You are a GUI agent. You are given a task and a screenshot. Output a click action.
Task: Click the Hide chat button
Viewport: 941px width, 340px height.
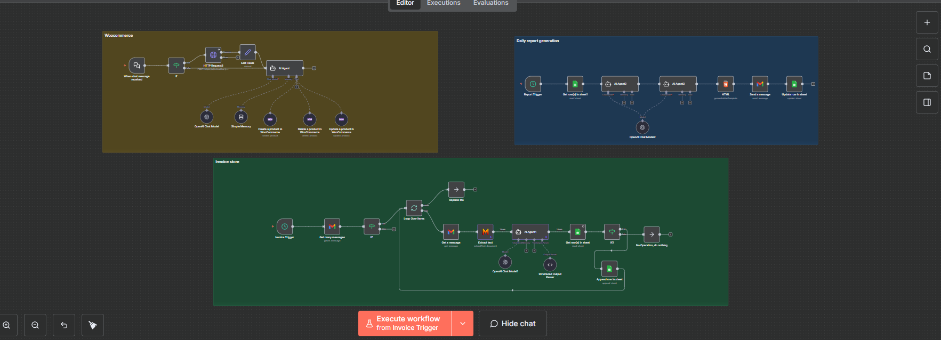pos(512,323)
